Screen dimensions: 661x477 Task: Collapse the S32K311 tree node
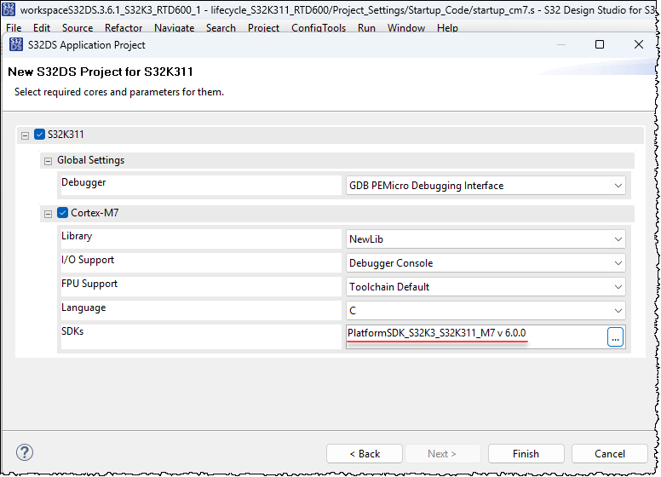click(x=25, y=135)
